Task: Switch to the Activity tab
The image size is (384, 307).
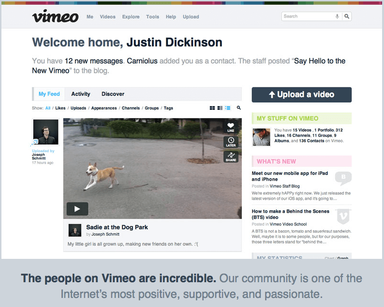Action: pos(80,94)
